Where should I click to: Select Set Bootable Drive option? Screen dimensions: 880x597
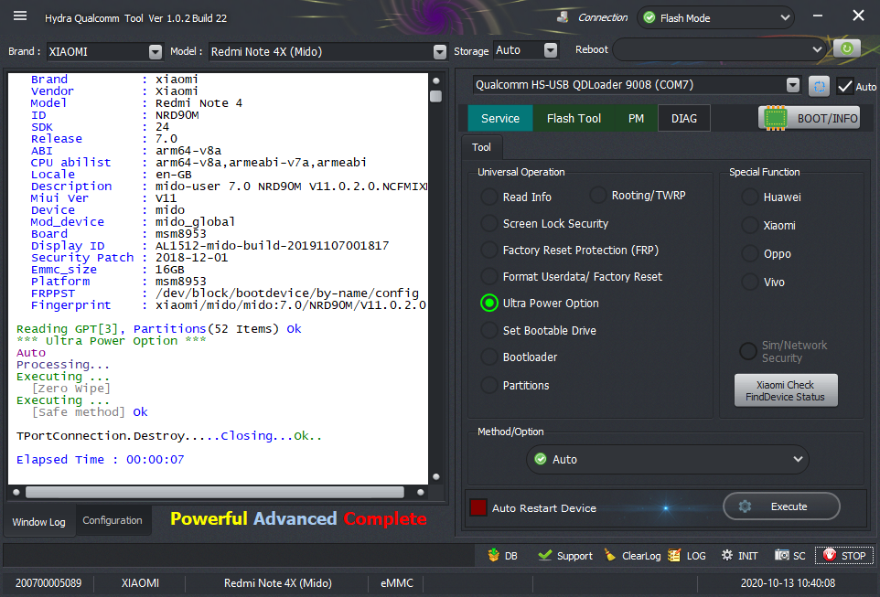(x=489, y=330)
